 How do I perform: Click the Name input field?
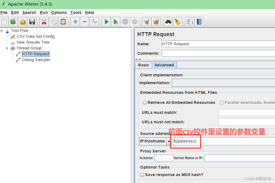[x=218, y=44]
